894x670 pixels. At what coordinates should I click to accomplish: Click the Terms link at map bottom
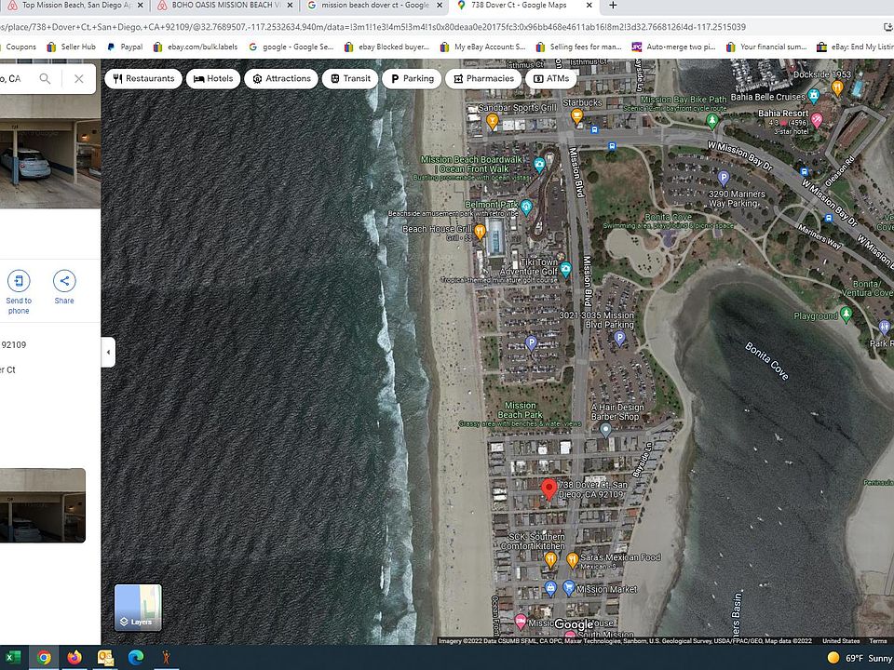[877, 641]
